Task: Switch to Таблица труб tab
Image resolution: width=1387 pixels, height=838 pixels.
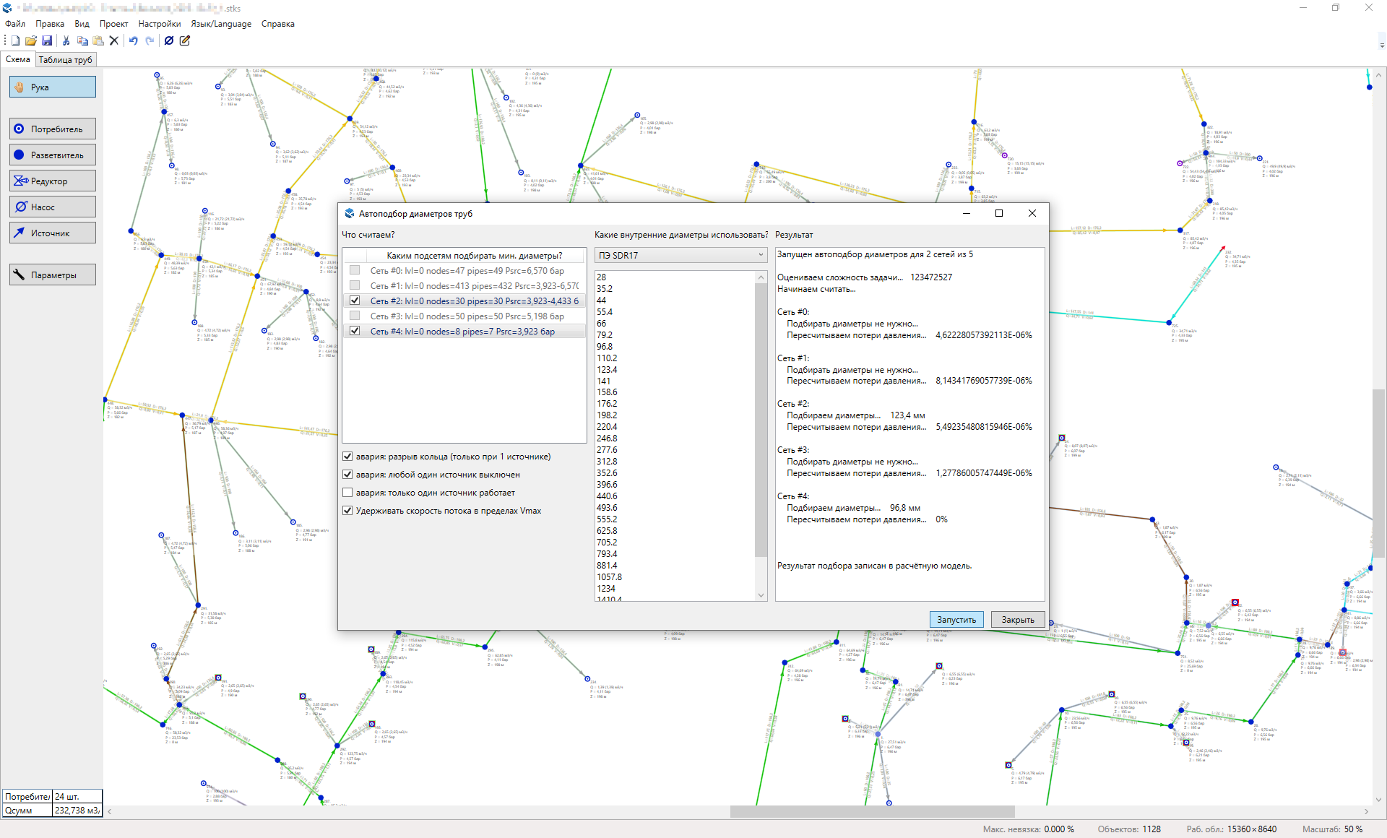Action: click(x=65, y=60)
